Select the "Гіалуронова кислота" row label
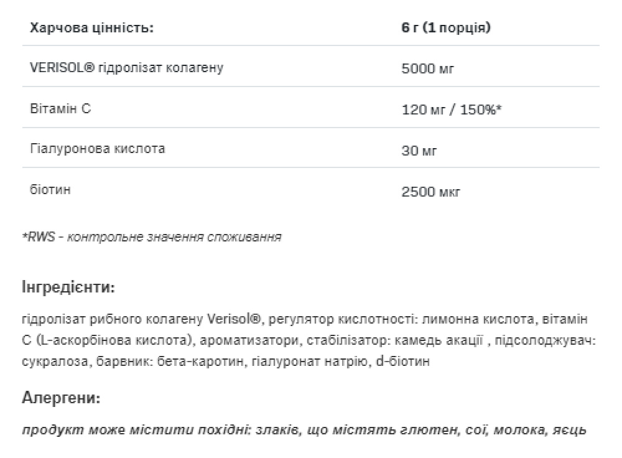 click(x=97, y=149)
